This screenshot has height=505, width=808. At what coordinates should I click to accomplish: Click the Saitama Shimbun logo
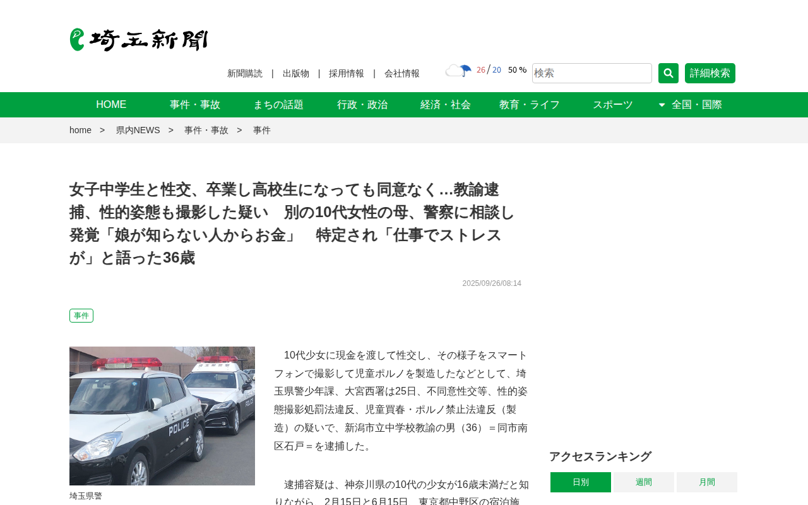click(x=139, y=40)
